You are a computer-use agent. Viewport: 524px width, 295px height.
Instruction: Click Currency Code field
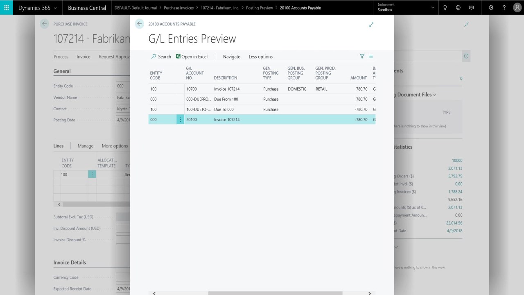123,277
